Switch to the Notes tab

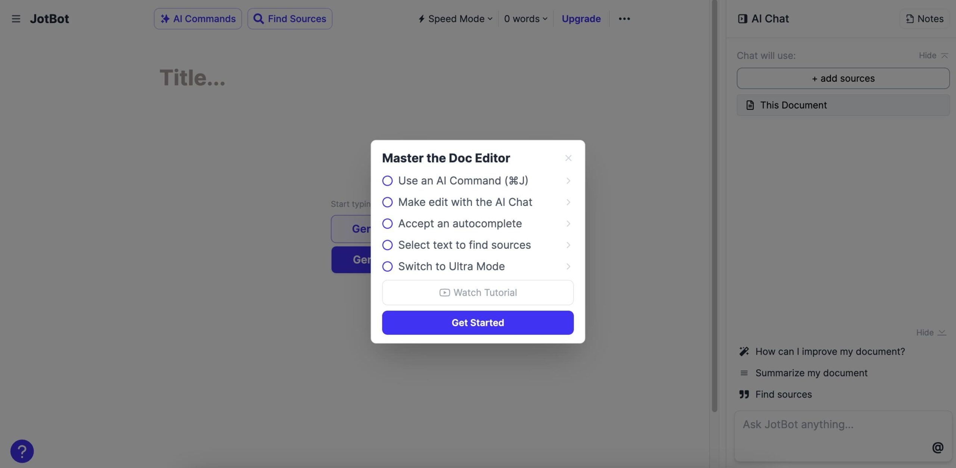[x=925, y=19]
